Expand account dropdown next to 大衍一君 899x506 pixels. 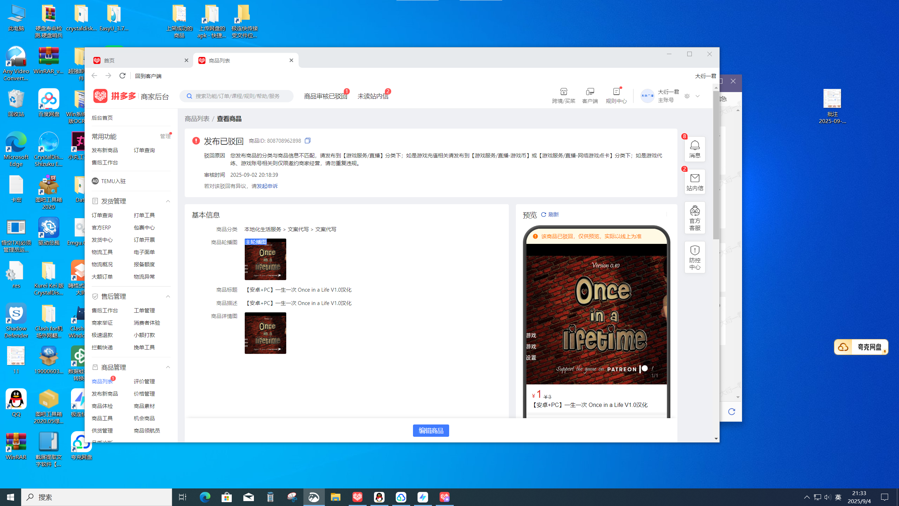[697, 96]
